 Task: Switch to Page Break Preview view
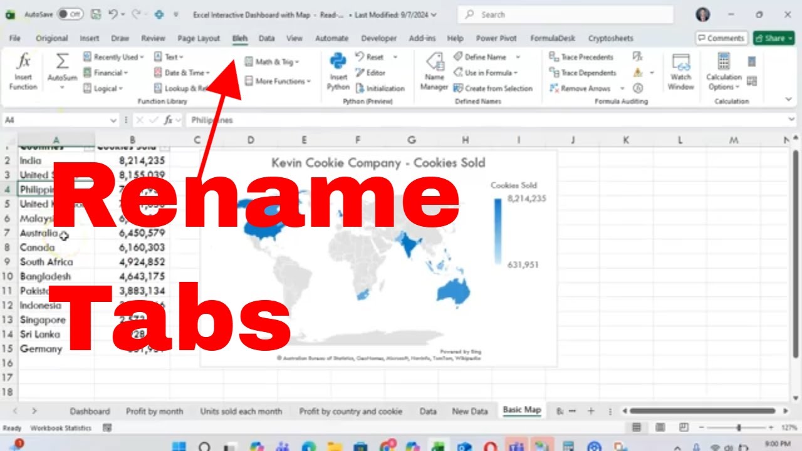(682, 428)
